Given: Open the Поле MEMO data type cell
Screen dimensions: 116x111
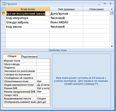Looking at the screenshot, I should coord(66,22).
